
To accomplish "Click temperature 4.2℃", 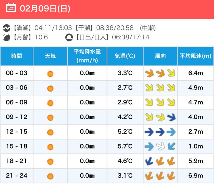I will pyautogui.click(x=125, y=117).
